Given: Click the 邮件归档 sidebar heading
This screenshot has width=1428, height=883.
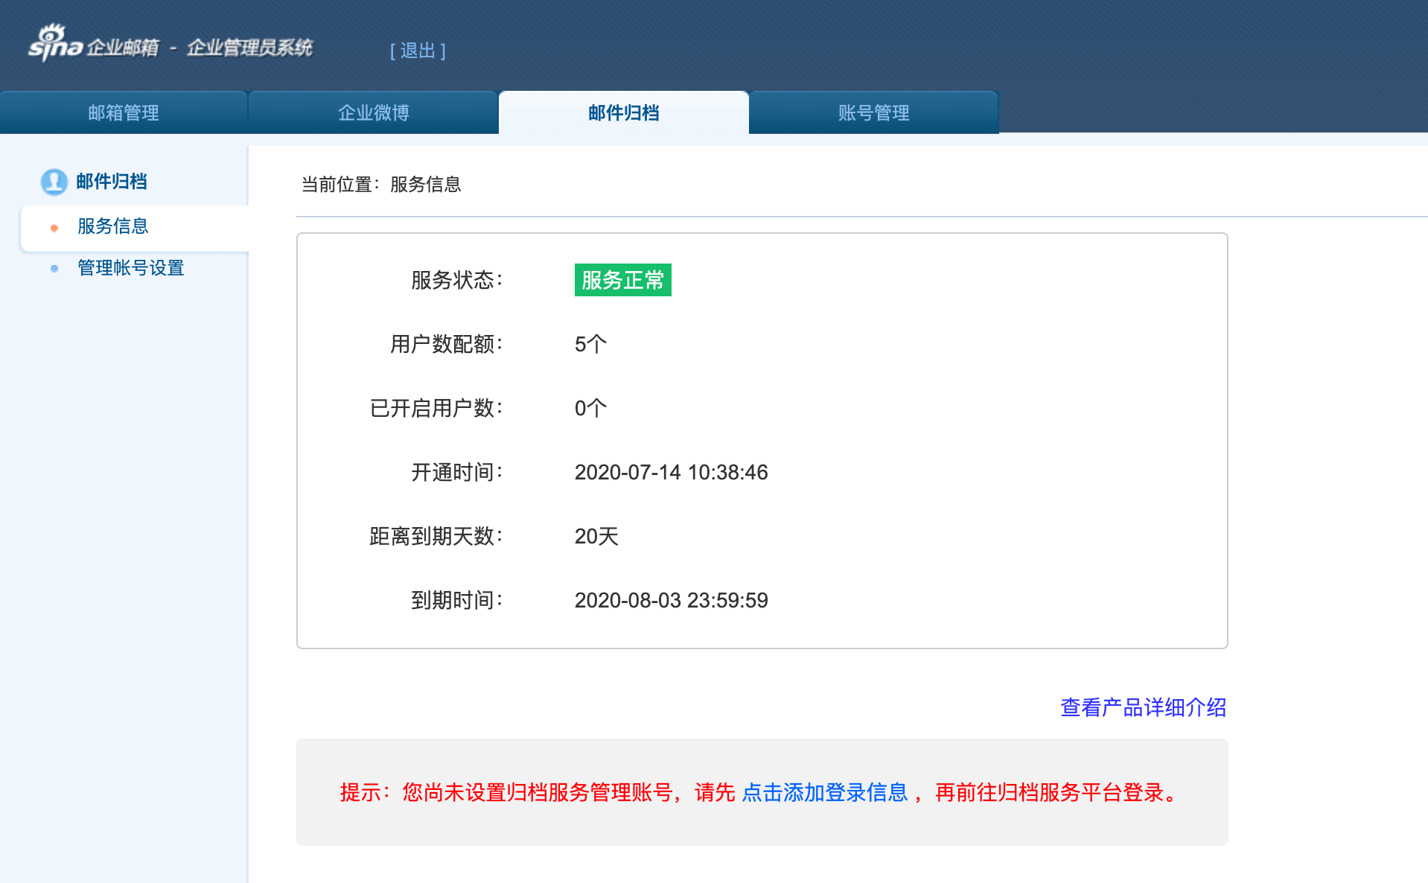Looking at the screenshot, I should click(112, 182).
